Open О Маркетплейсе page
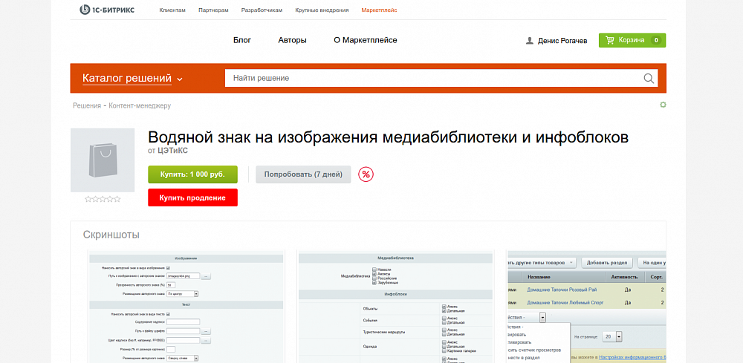The width and height of the screenshot is (743, 363). [366, 40]
